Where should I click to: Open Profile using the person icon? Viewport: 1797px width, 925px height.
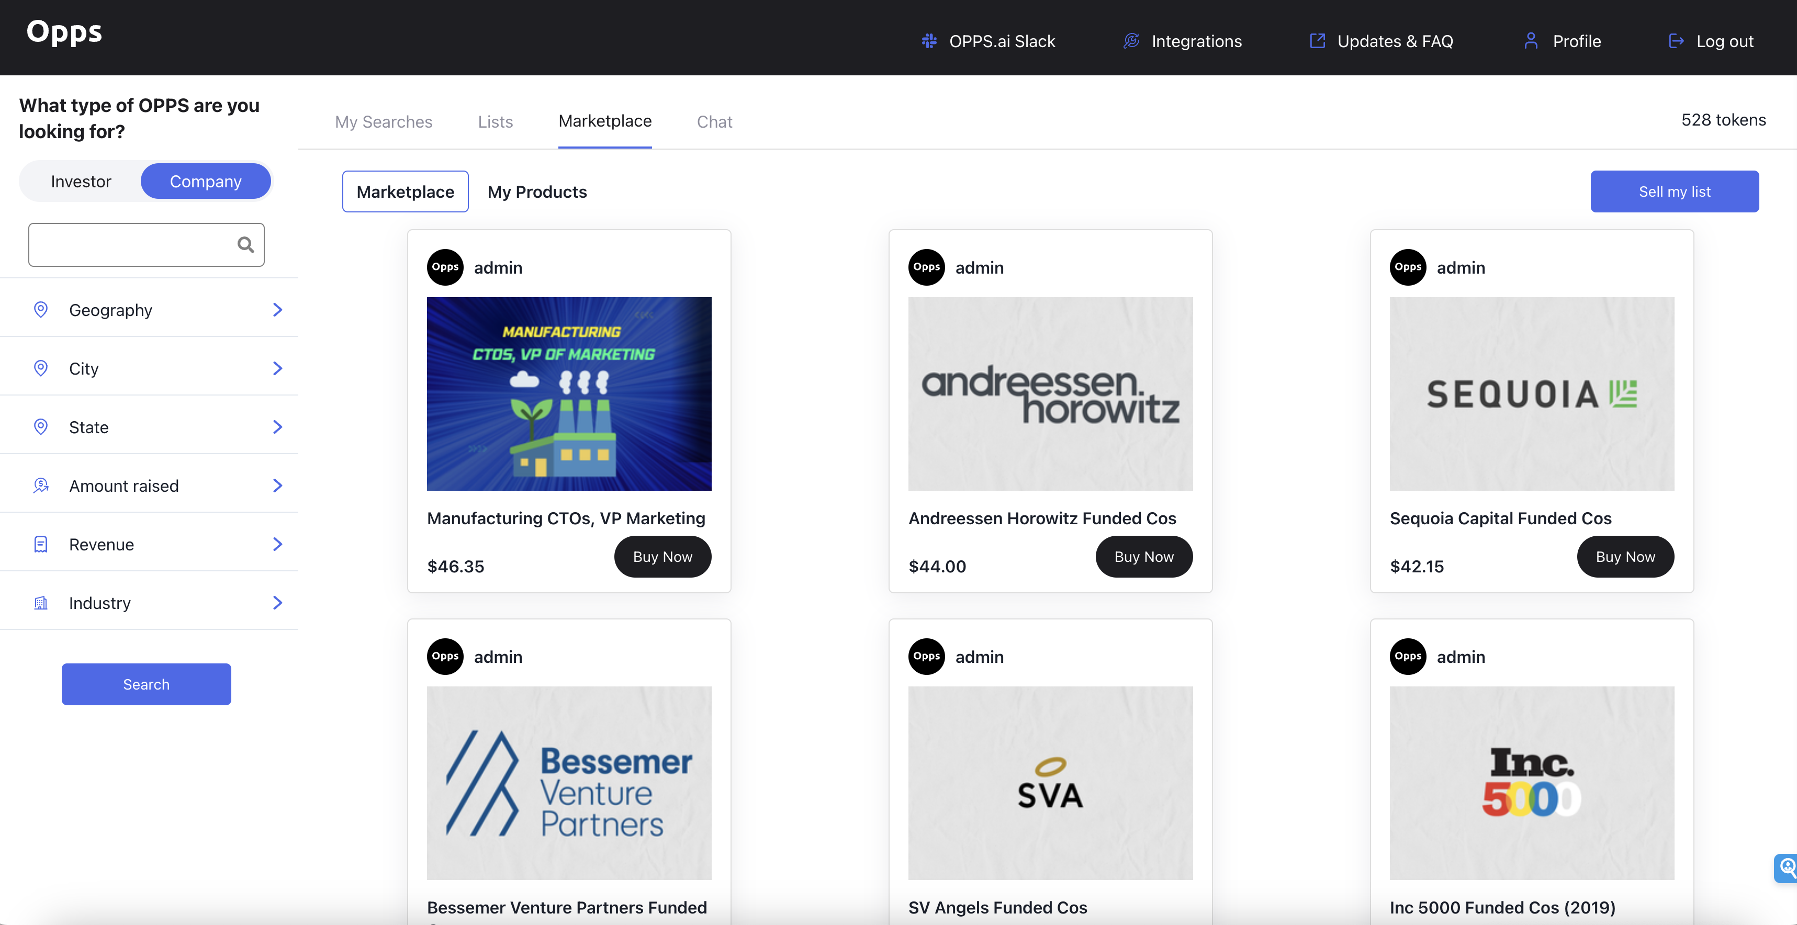1531,40
